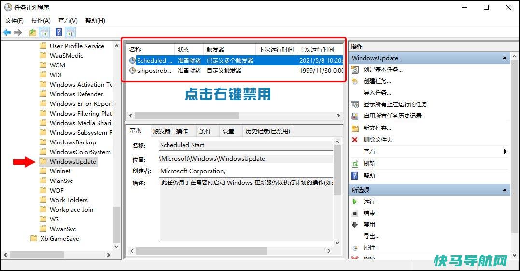This screenshot has width=520, height=271.
Task: Click the 创建基本任务... action link
Action: coord(383,70)
